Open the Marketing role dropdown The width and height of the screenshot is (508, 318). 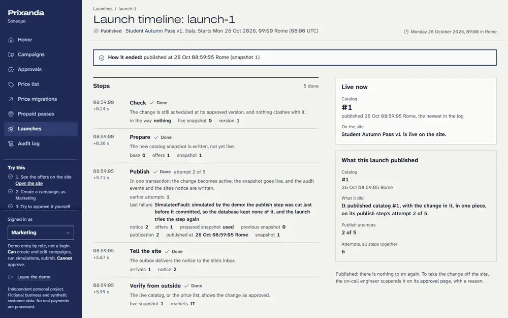click(x=41, y=233)
